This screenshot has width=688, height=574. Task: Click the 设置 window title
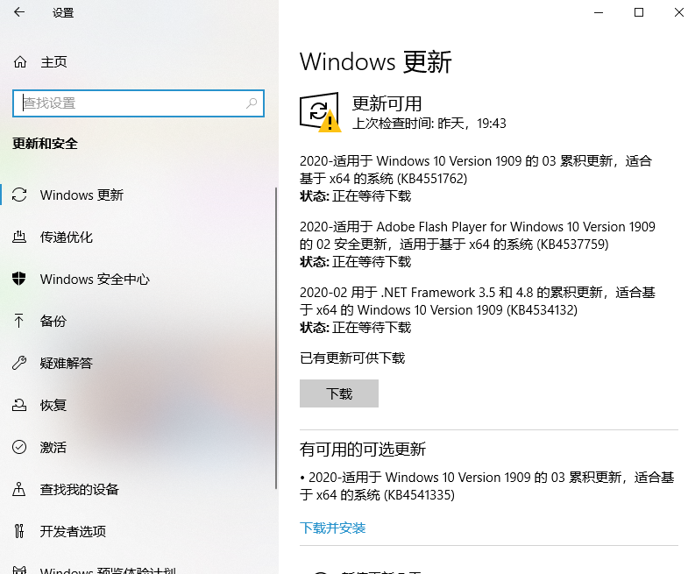pos(63,13)
